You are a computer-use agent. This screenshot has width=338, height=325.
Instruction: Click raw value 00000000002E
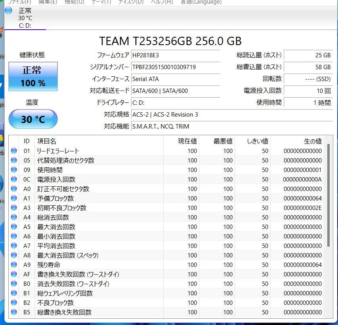(303, 208)
